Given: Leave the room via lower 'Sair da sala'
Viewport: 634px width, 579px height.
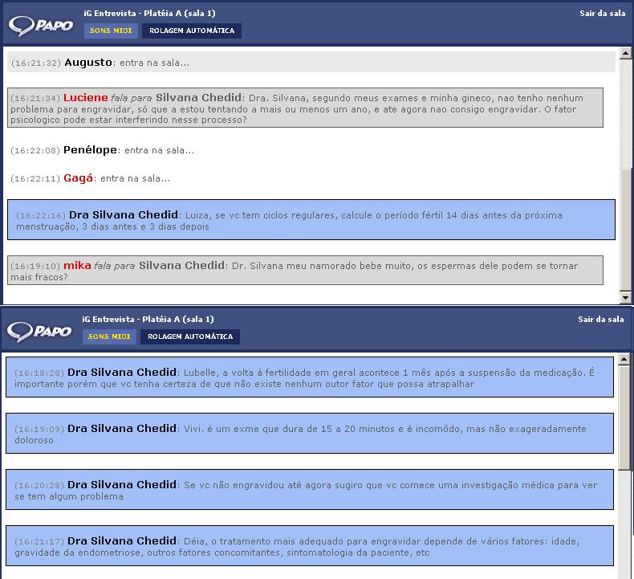Looking at the screenshot, I should [600, 320].
